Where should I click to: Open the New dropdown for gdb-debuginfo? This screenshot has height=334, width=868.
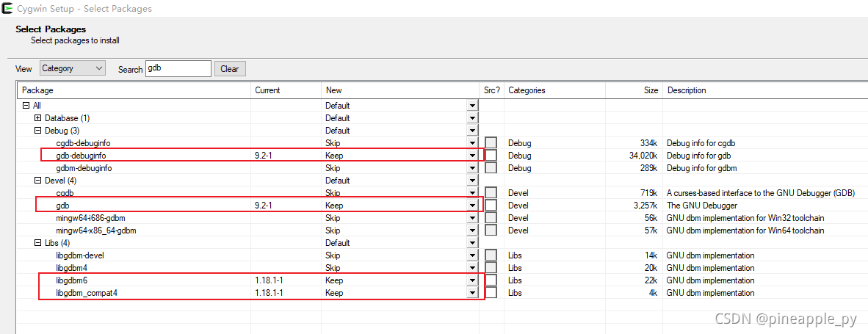[472, 156]
